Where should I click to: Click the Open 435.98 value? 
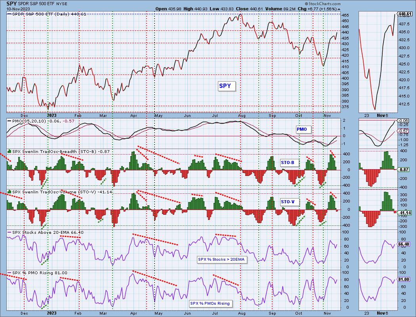tap(168, 9)
